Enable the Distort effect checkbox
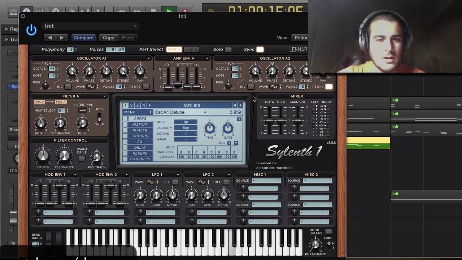This screenshot has height=260, width=462. click(125, 125)
